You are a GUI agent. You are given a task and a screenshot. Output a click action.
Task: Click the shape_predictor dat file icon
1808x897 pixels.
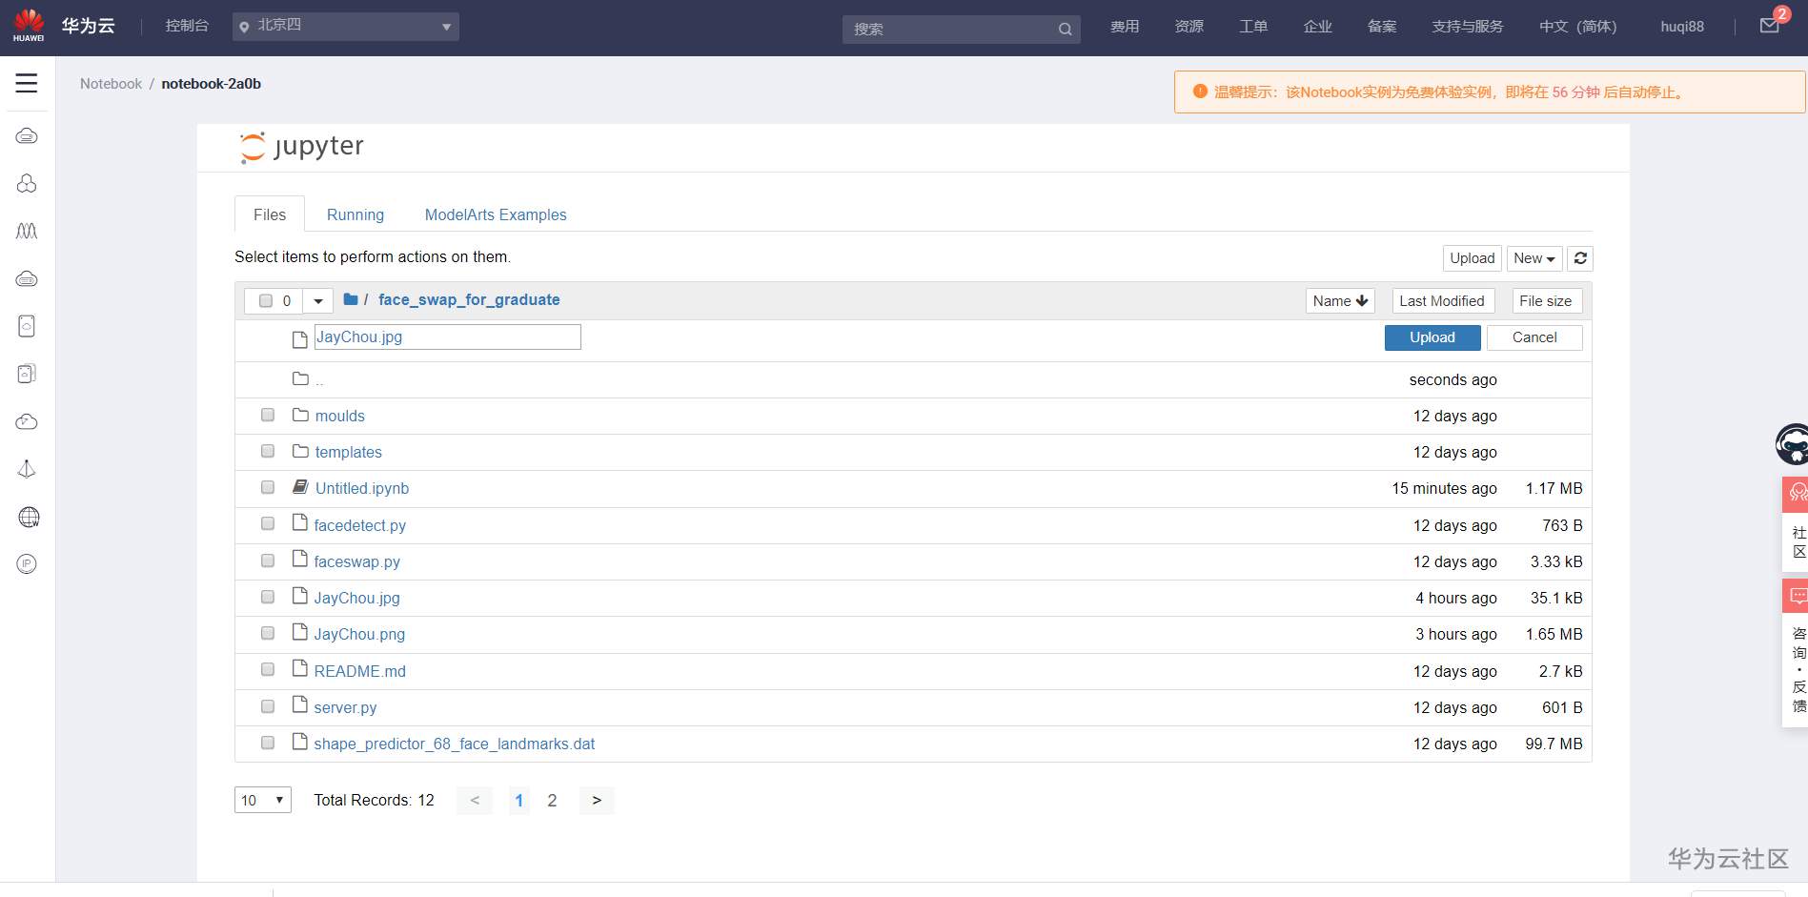coord(299,742)
